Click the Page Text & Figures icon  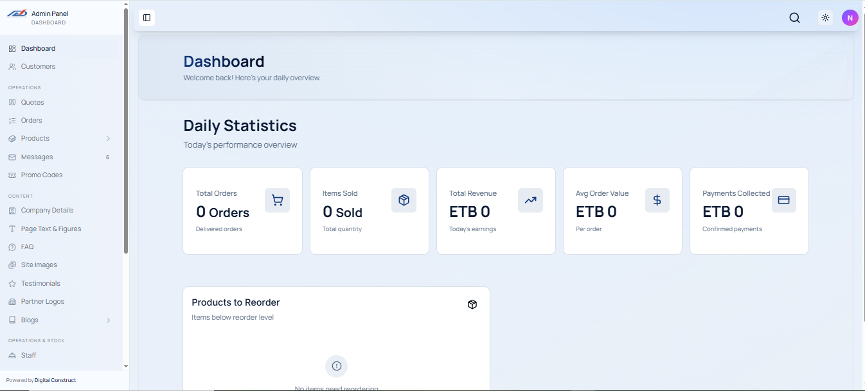[x=12, y=229]
